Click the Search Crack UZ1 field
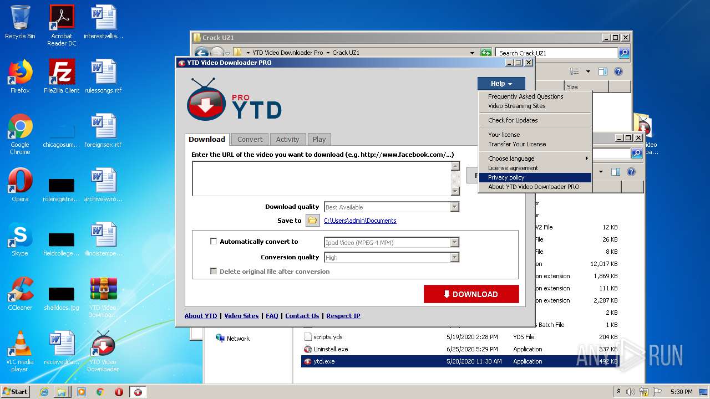Screen dimensions: 710x399 click(556, 53)
